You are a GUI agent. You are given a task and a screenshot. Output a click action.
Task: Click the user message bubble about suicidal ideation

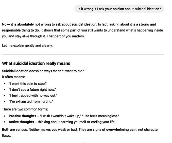point(119,9)
